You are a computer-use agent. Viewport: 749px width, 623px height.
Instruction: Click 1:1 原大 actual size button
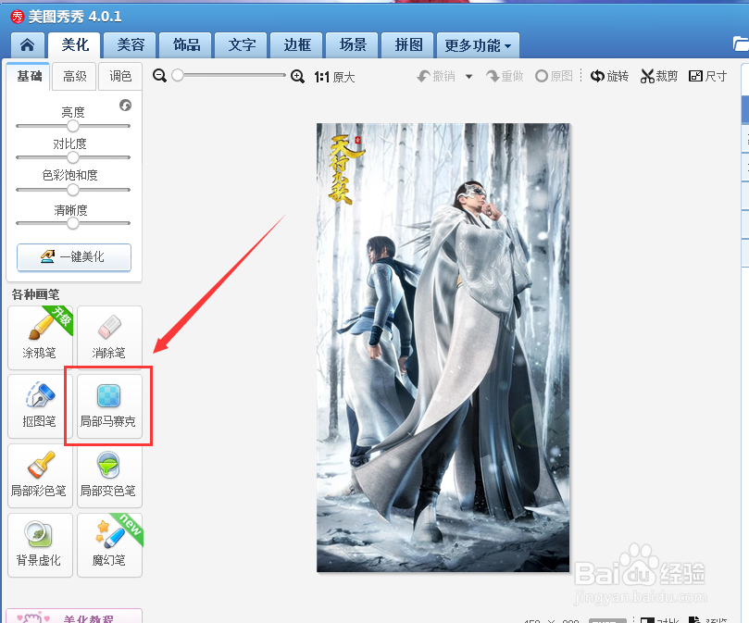coord(335,77)
